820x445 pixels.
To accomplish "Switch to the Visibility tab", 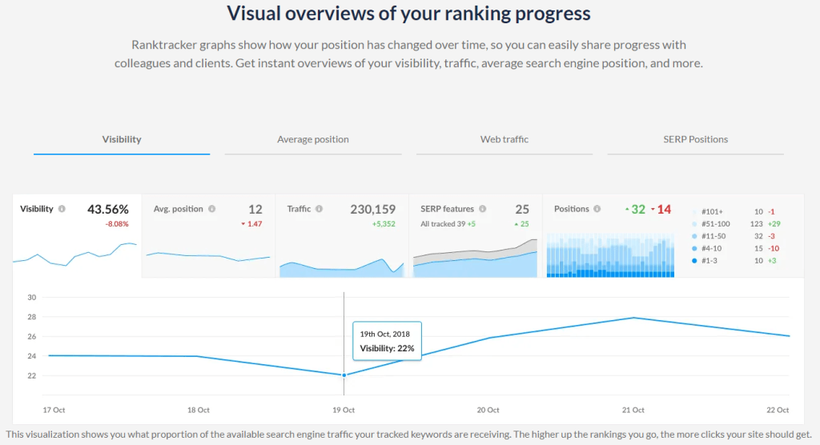I will [x=122, y=139].
